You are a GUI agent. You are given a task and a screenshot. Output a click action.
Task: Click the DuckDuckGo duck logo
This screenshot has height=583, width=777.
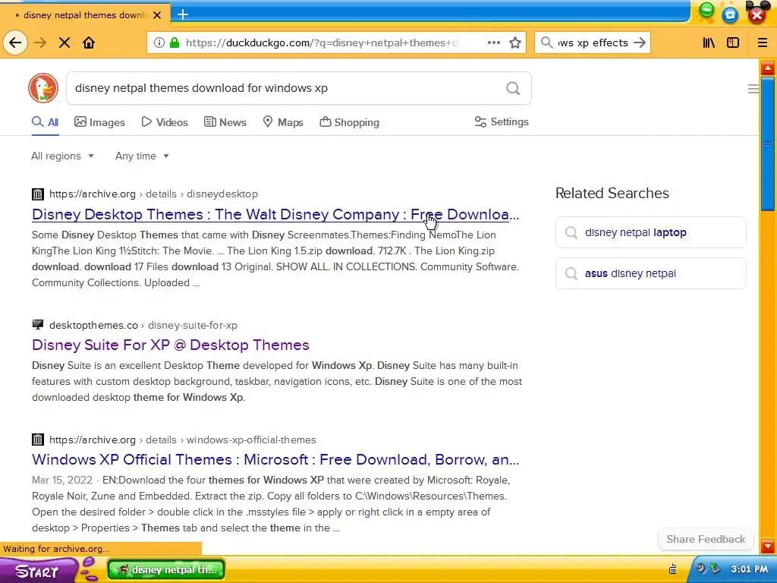click(x=43, y=88)
